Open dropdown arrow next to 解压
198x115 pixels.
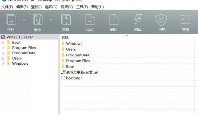pos(51,19)
